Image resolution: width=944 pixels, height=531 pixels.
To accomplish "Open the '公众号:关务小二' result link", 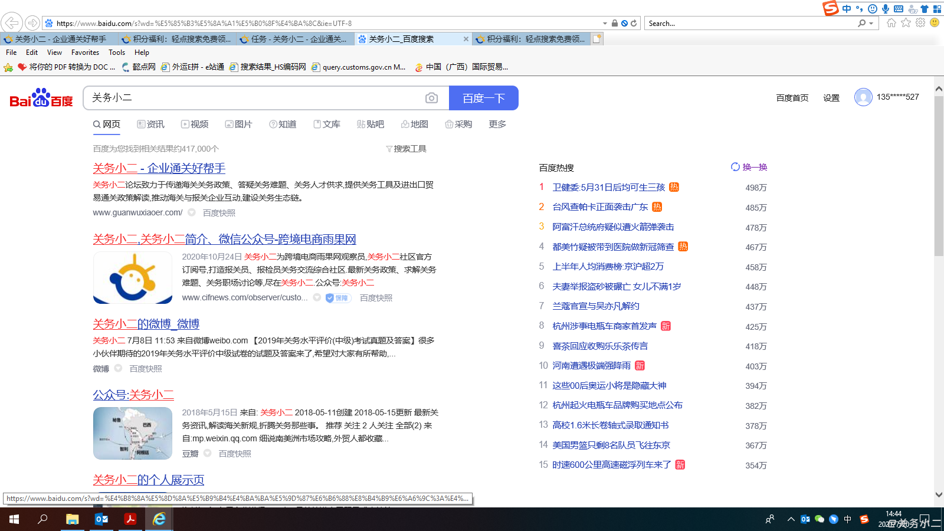I will [133, 395].
